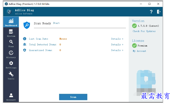
Task: Click the 'License' heading
Action: (138, 41)
